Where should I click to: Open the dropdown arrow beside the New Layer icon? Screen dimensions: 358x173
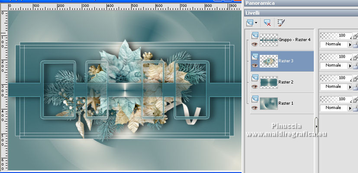pyautogui.click(x=256, y=23)
